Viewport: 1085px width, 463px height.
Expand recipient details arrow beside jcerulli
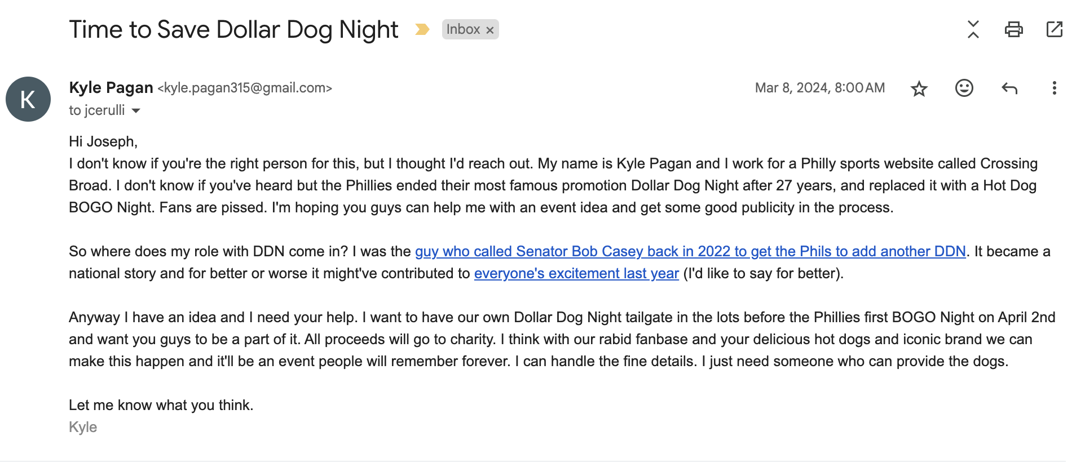pyautogui.click(x=136, y=111)
